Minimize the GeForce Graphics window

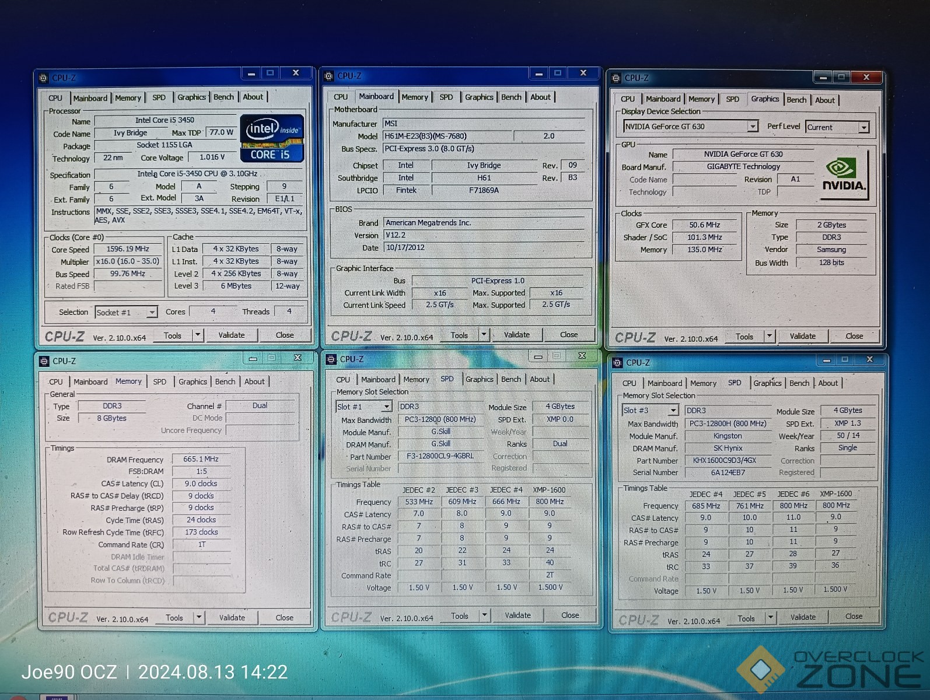(823, 77)
